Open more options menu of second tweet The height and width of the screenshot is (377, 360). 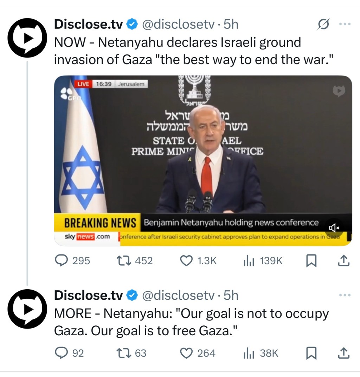[x=345, y=295]
